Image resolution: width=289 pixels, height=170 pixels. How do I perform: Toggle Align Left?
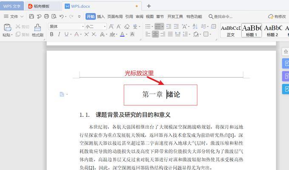(x=148, y=34)
